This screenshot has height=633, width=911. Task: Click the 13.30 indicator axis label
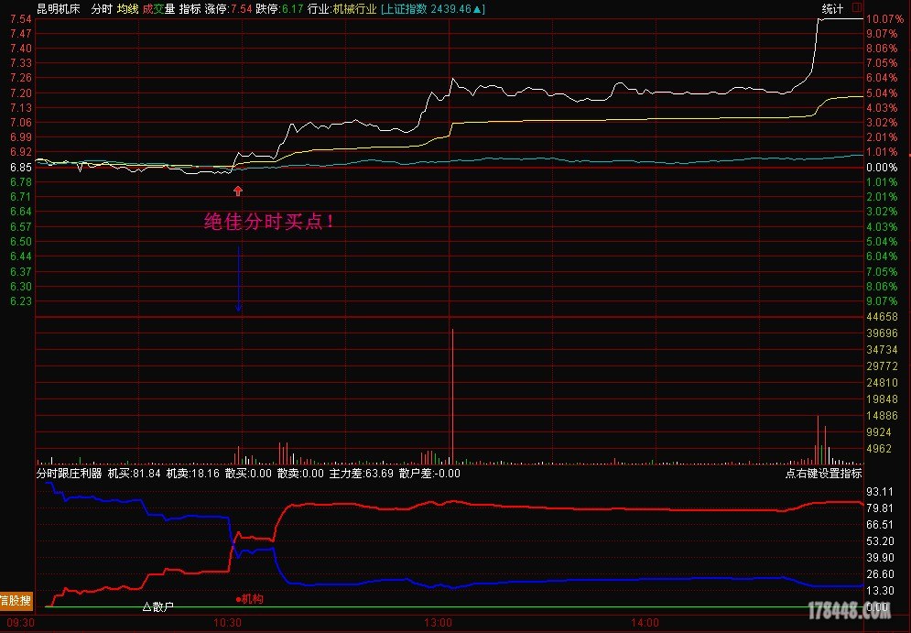880,591
